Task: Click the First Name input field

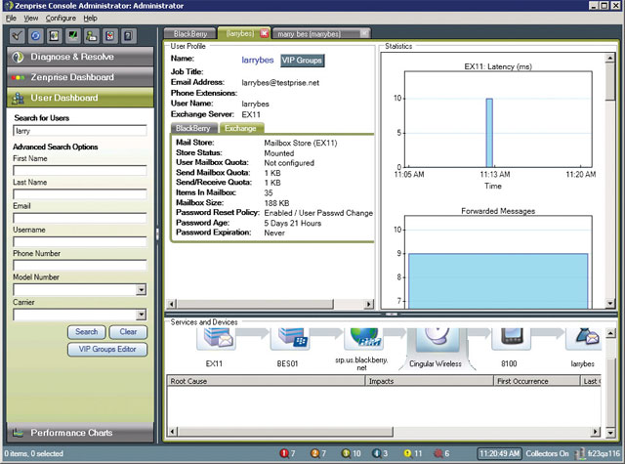Action: (x=80, y=171)
